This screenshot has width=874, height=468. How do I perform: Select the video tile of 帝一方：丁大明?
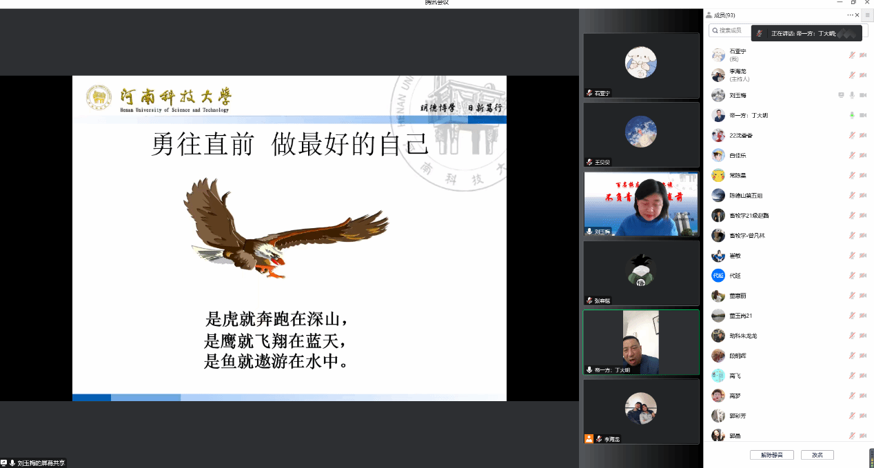[x=641, y=342]
